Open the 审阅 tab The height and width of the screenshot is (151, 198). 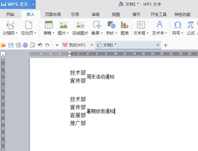pos(95,14)
